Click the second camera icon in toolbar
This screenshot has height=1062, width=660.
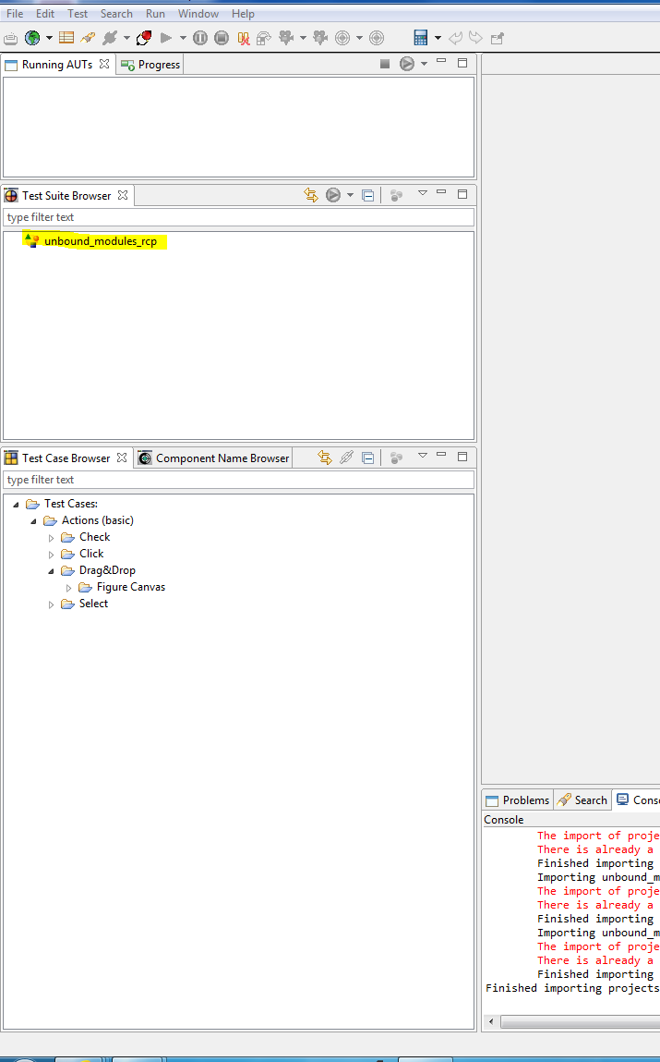pyautogui.click(x=320, y=38)
